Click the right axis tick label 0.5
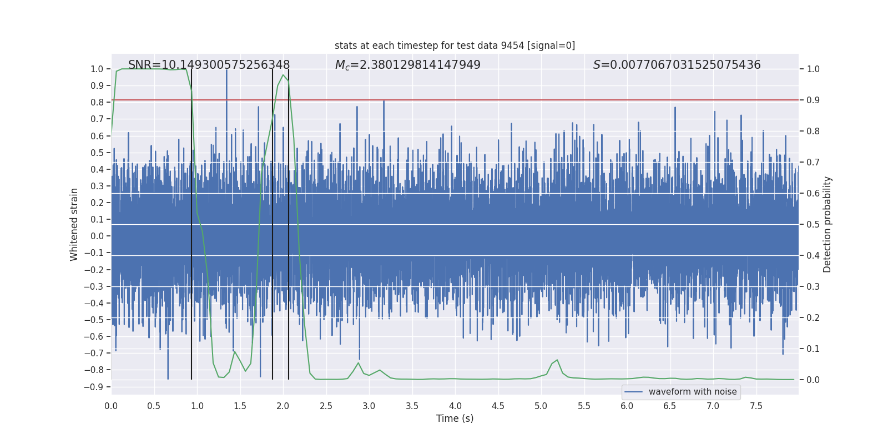Viewport: 888px width, 444px height. [x=813, y=224]
